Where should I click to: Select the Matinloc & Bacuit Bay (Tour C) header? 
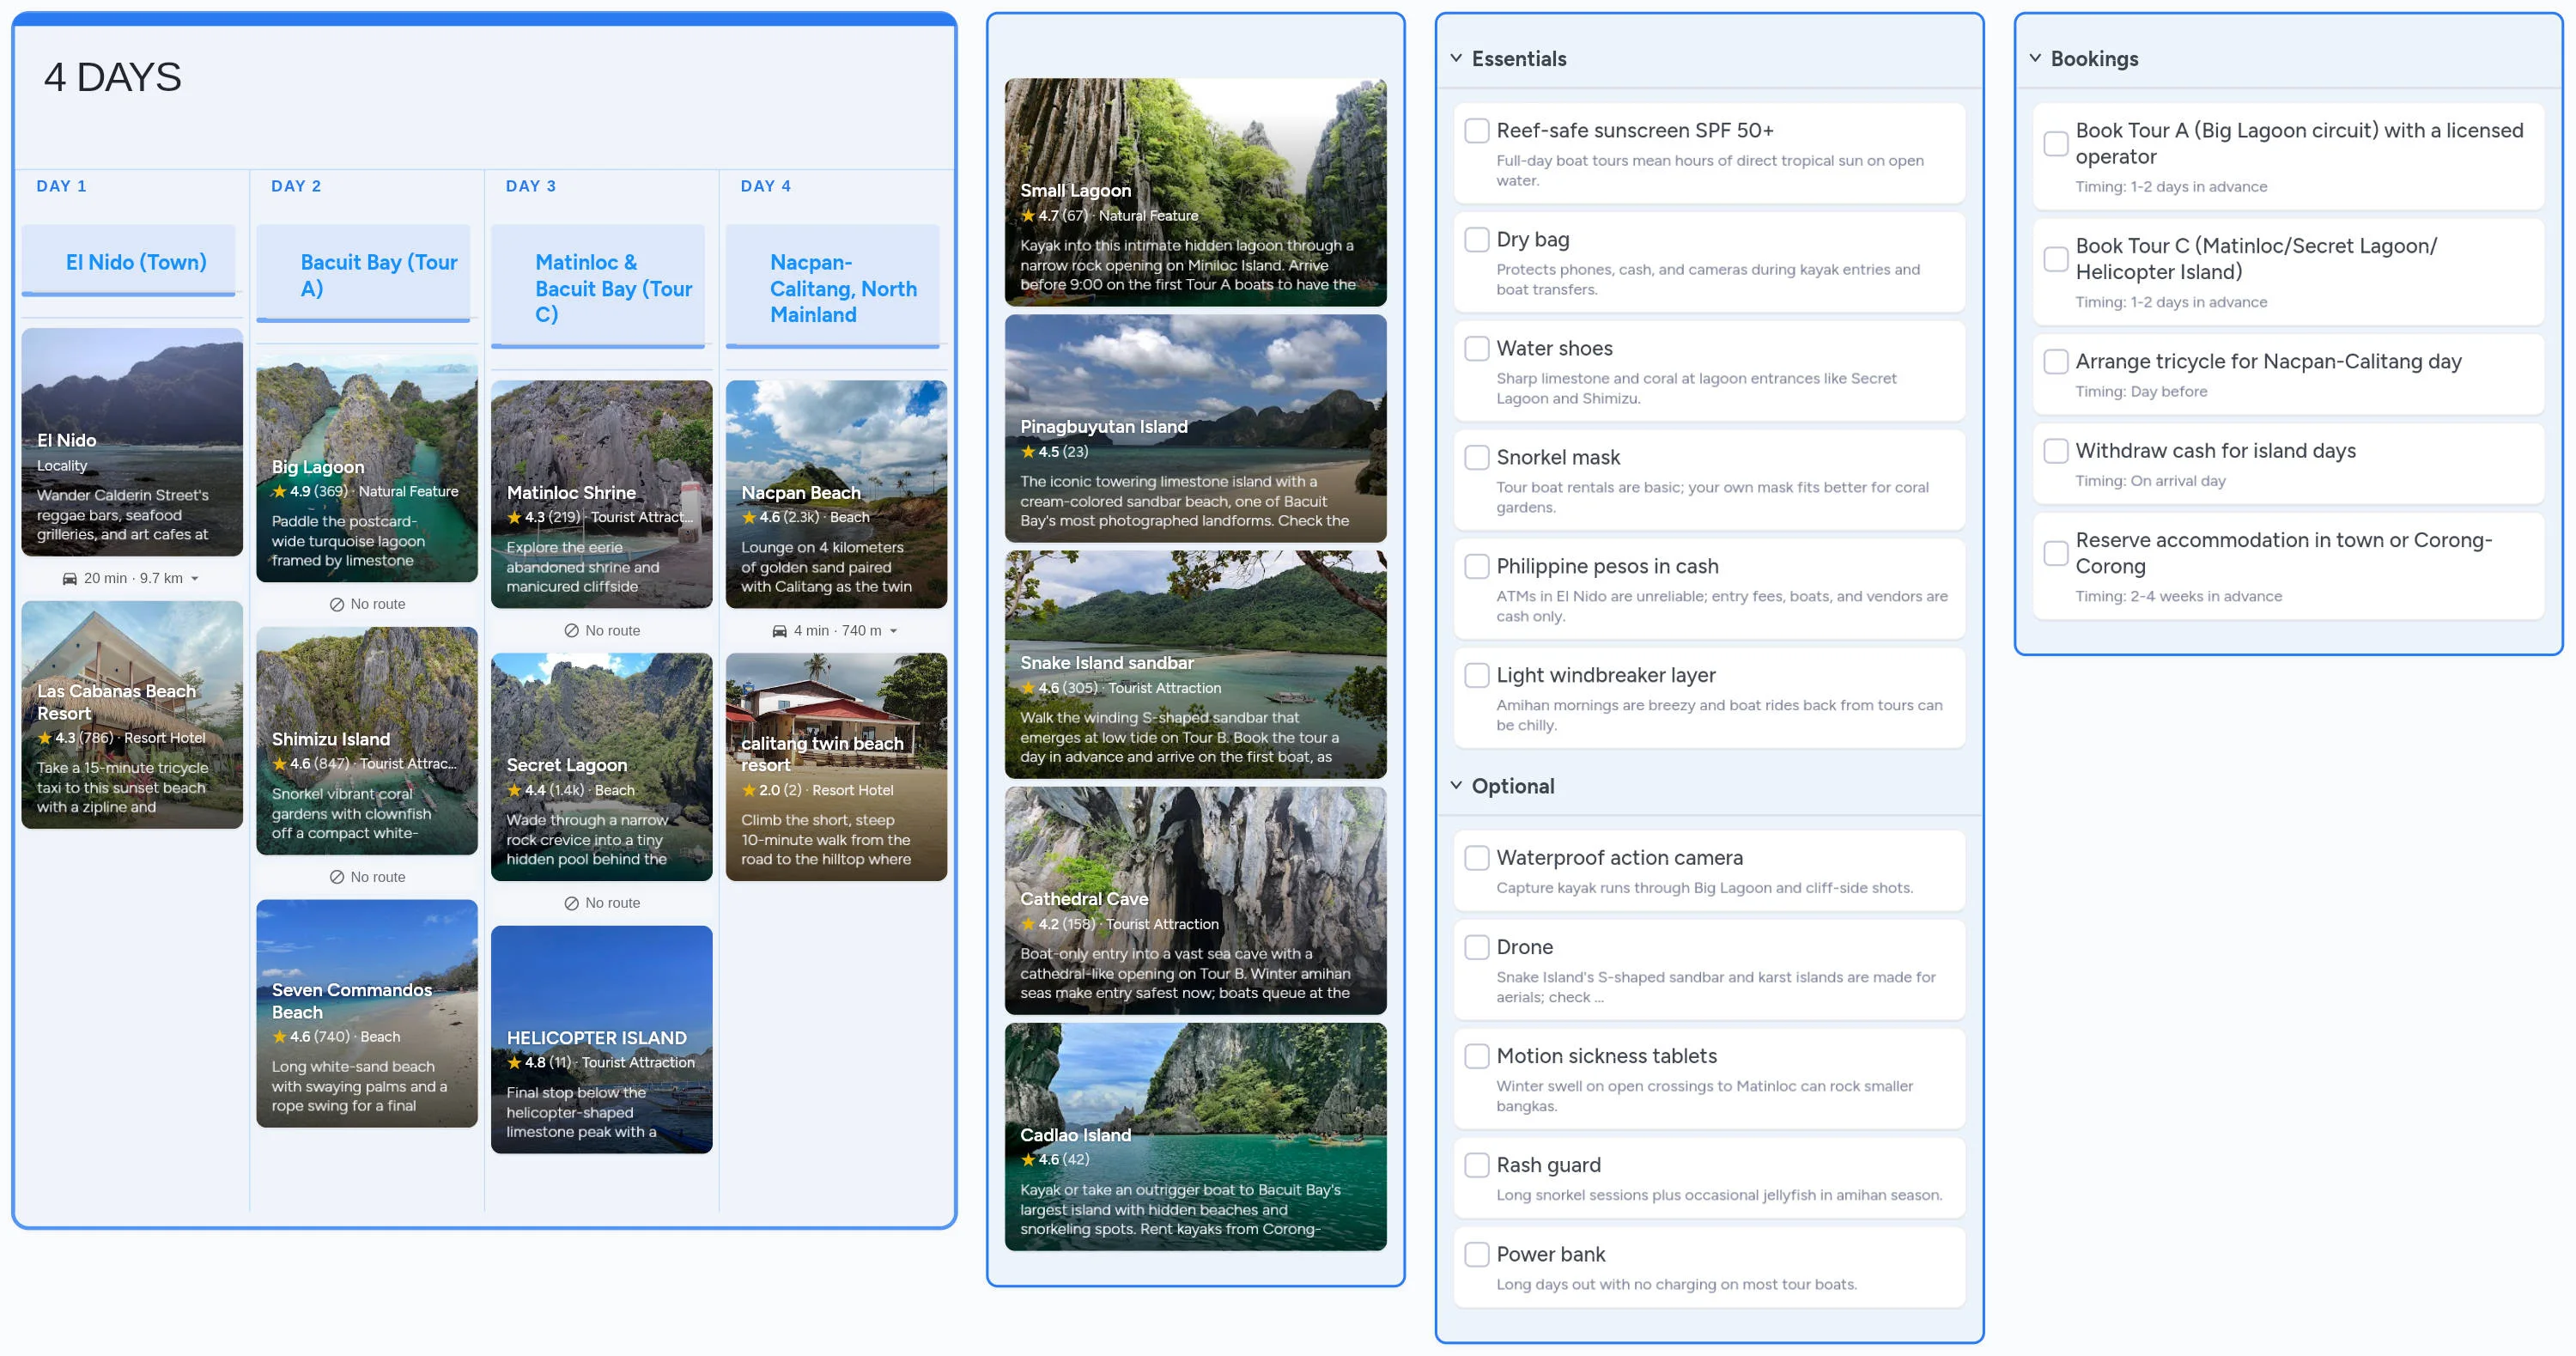click(598, 288)
